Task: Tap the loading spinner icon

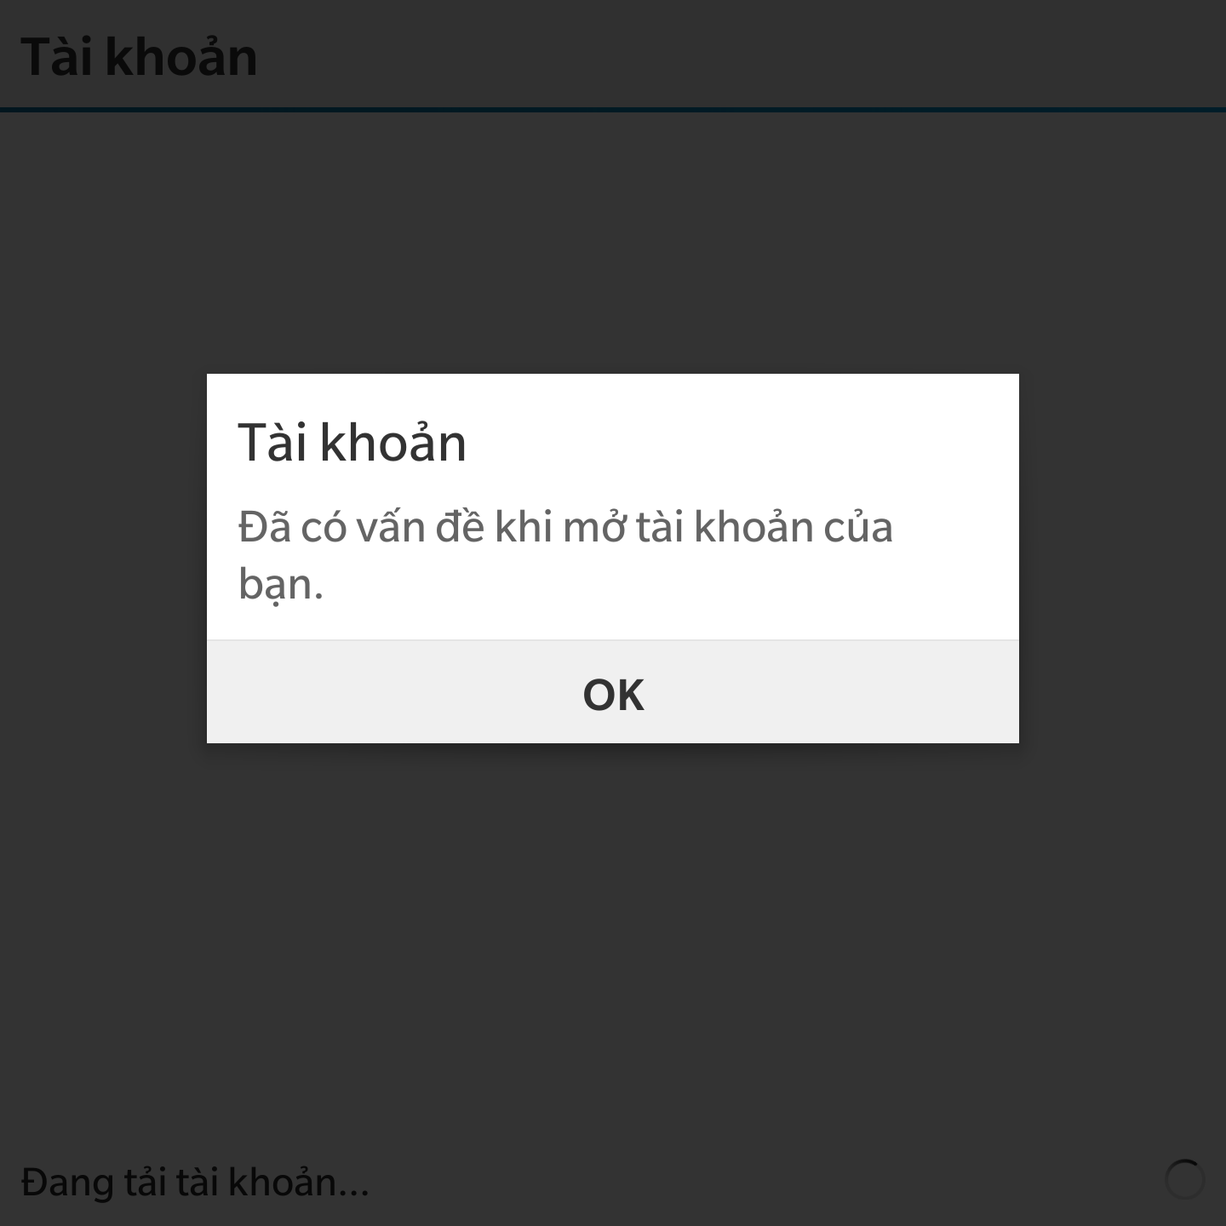Action: (x=1184, y=1180)
